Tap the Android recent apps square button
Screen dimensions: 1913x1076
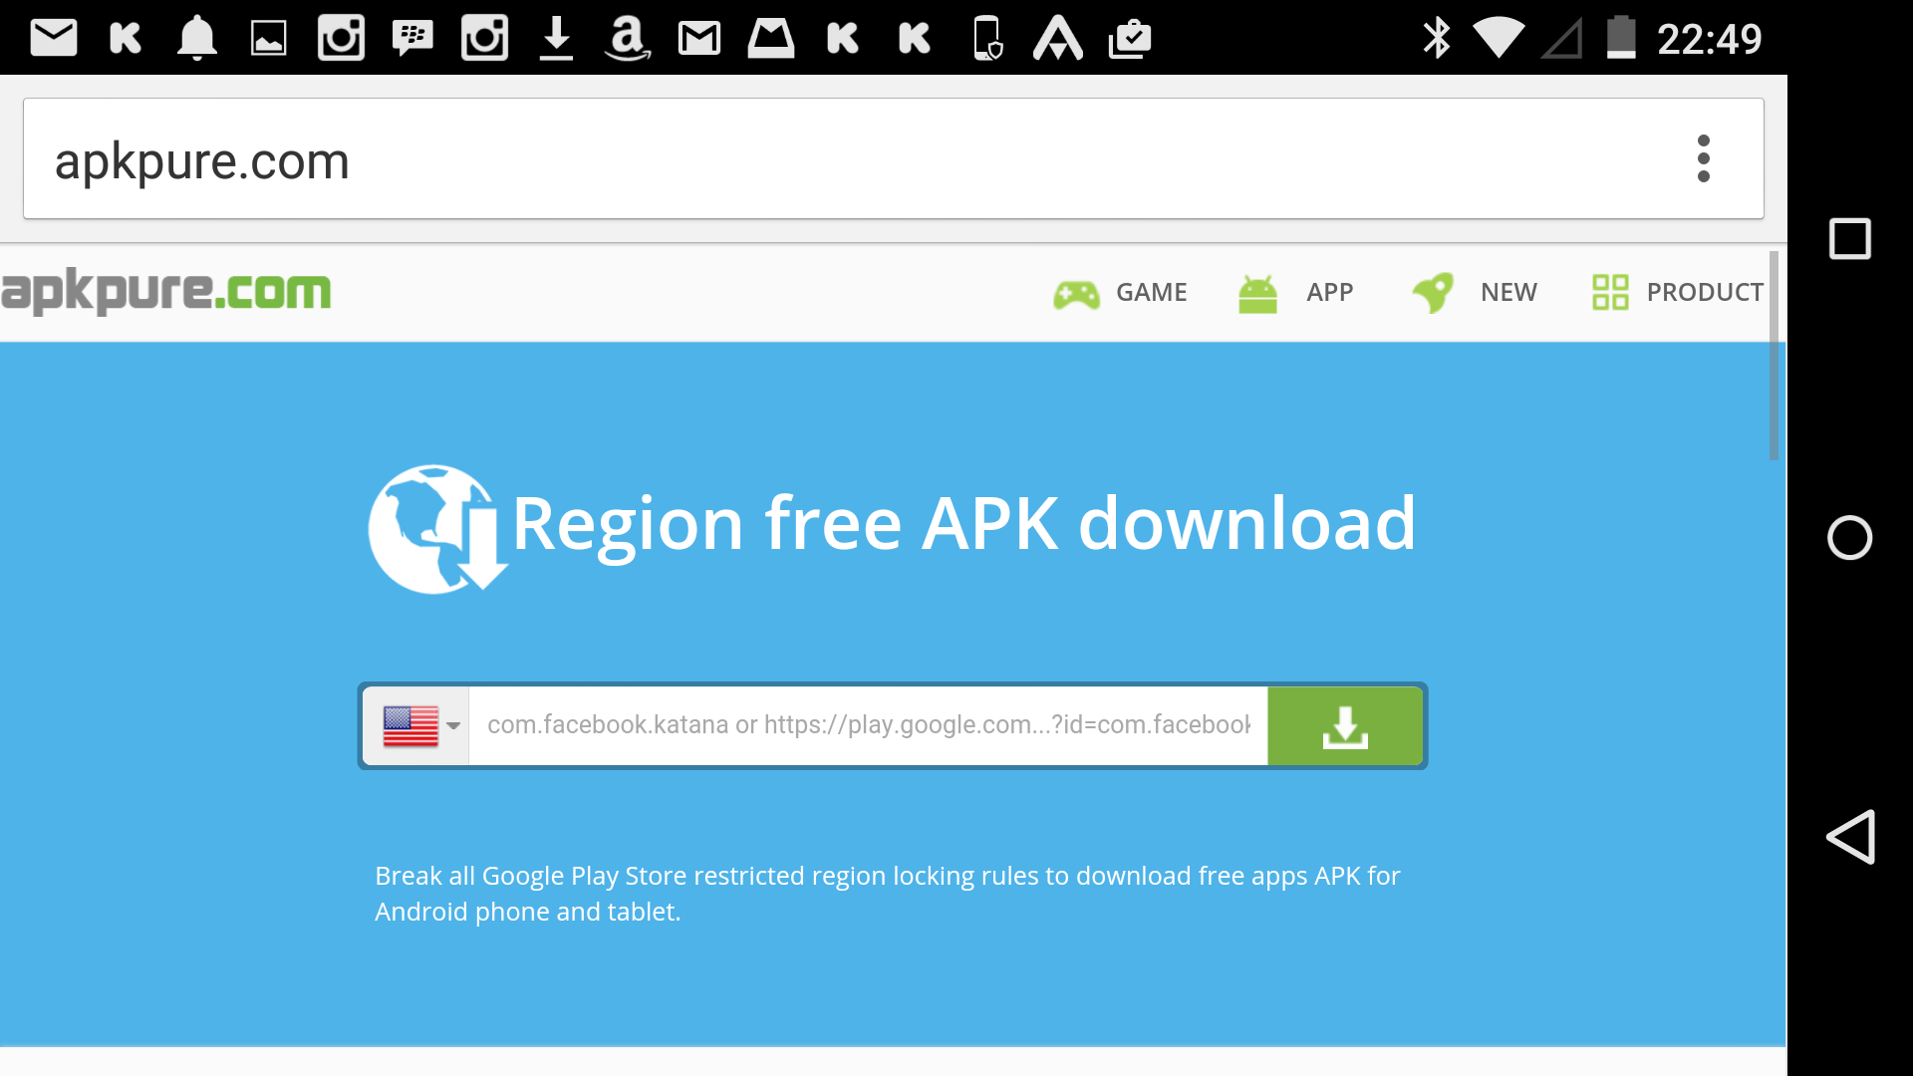tap(1850, 239)
